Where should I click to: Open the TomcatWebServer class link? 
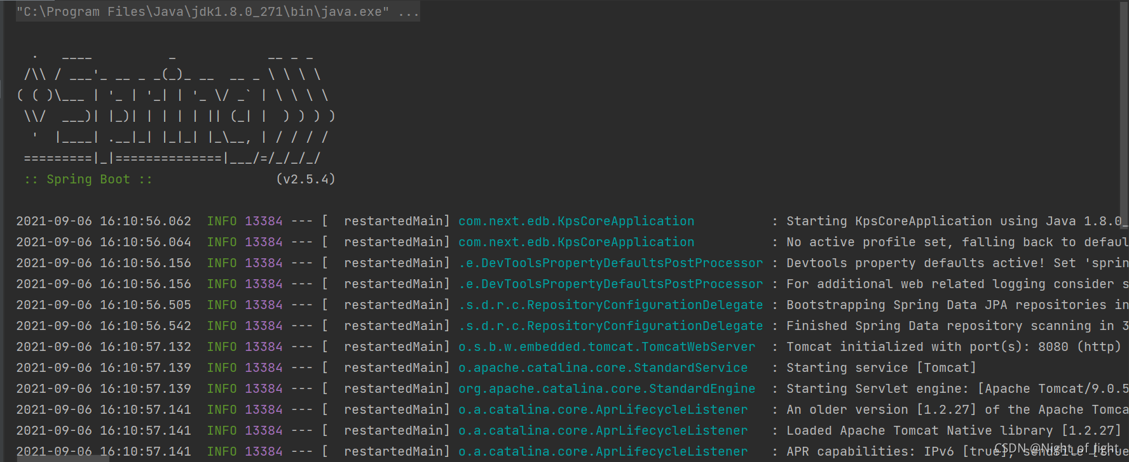607,346
